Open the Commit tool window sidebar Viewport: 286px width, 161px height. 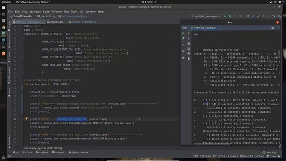click(x=9, y=57)
